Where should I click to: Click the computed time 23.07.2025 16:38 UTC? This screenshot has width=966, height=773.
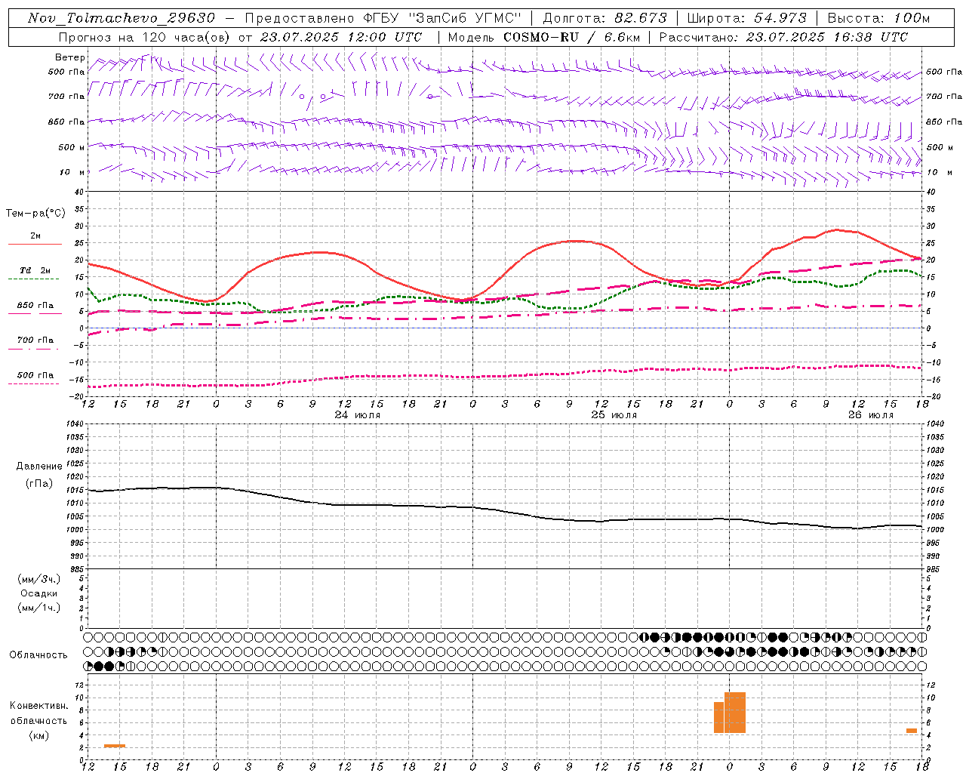pyautogui.click(x=827, y=37)
